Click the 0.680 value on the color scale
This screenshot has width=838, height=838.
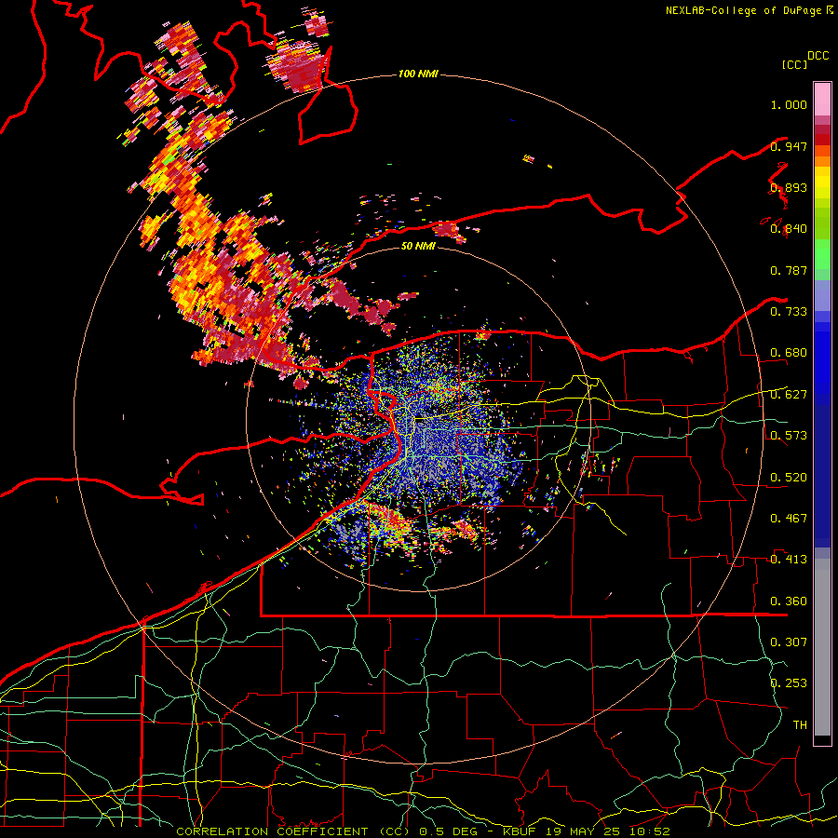pyautogui.click(x=789, y=353)
